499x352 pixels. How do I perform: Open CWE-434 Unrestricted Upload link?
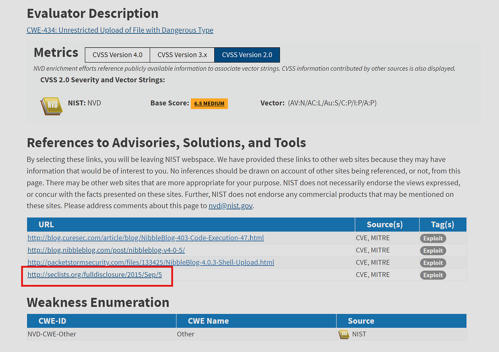coord(120,30)
